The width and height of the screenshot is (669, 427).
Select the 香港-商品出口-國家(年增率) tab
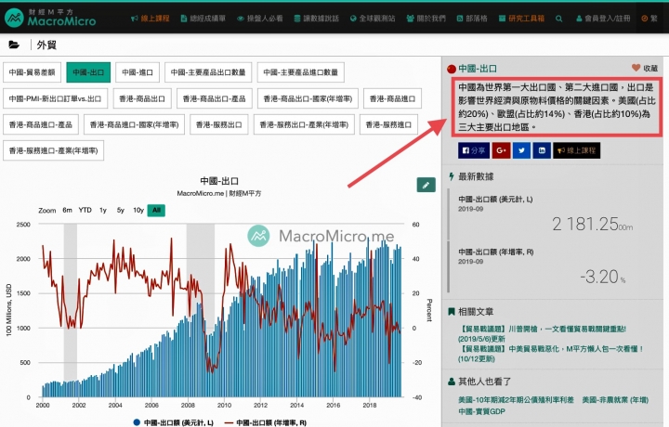(308, 98)
